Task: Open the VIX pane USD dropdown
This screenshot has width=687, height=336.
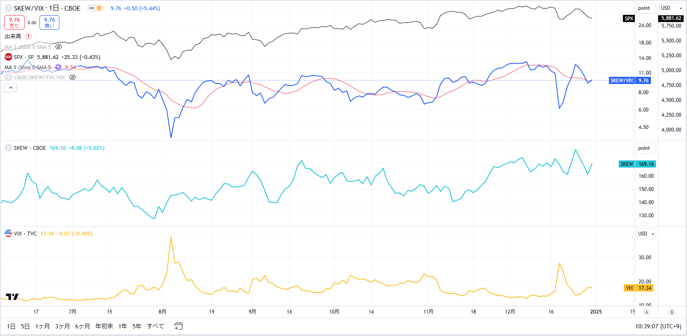Action: coord(646,234)
